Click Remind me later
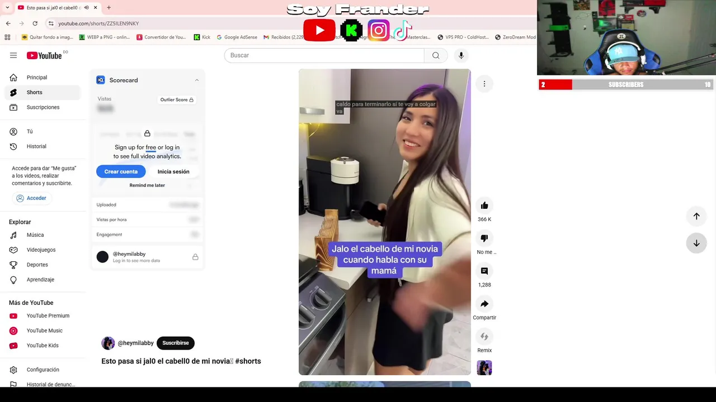The height and width of the screenshot is (402, 716). (147, 185)
